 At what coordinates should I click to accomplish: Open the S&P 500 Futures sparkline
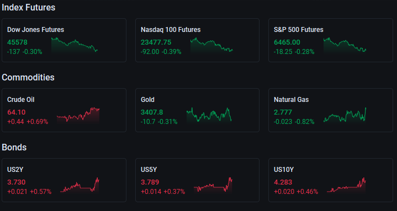click(x=345, y=46)
